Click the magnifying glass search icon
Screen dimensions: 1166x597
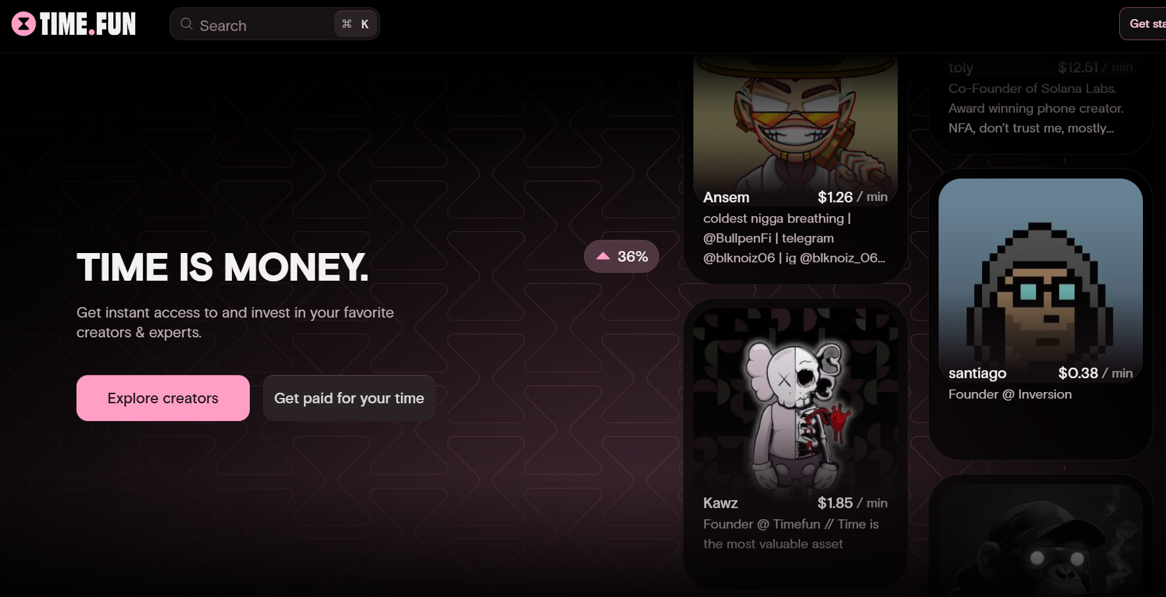pyautogui.click(x=187, y=24)
